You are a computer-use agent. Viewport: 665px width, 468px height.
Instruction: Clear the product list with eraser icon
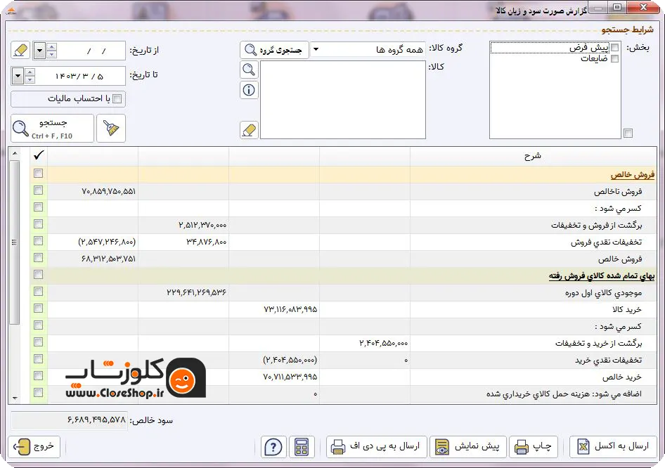(249, 130)
